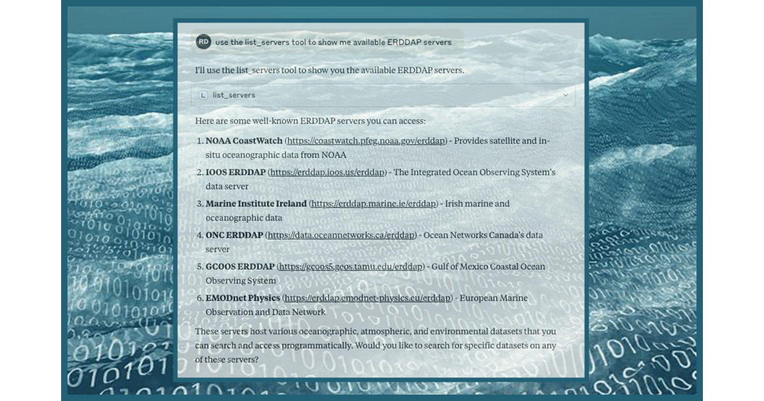Click the RD user avatar icon
The height and width of the screenshot is (401, 764).
point(203,42)
